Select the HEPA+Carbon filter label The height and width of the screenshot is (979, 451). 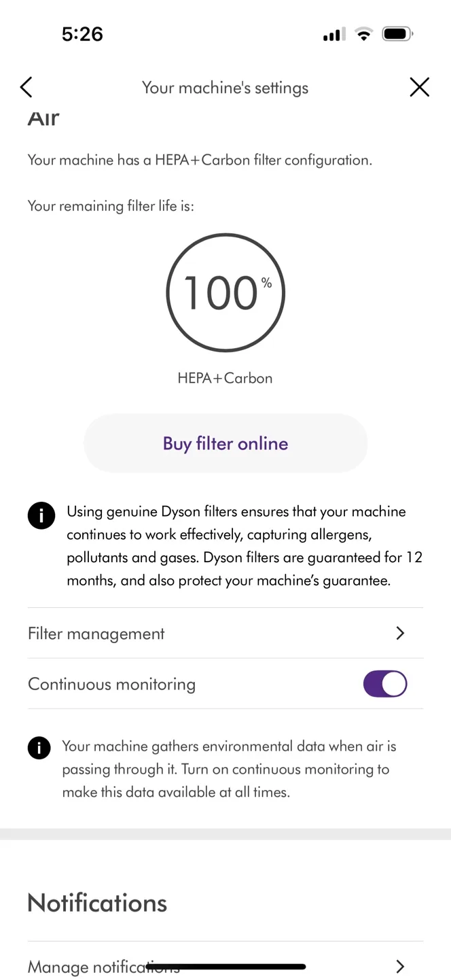pyautogui.click(x=225, y=378)
